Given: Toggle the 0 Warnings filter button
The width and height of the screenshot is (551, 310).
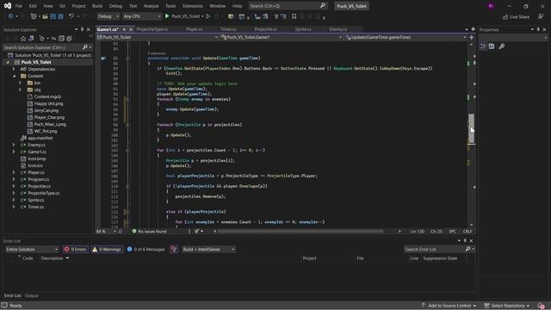Looking at the screenshot, I should point(107,249).
